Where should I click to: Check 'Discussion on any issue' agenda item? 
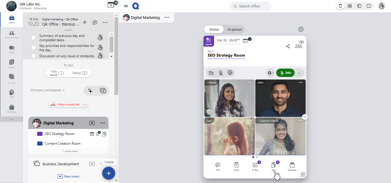point(33,56)
